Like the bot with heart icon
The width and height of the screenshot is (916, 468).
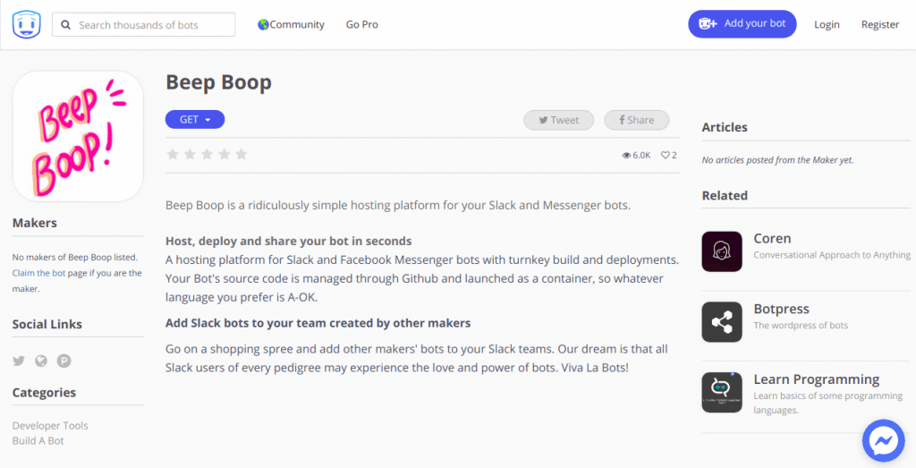click(665, 156)
